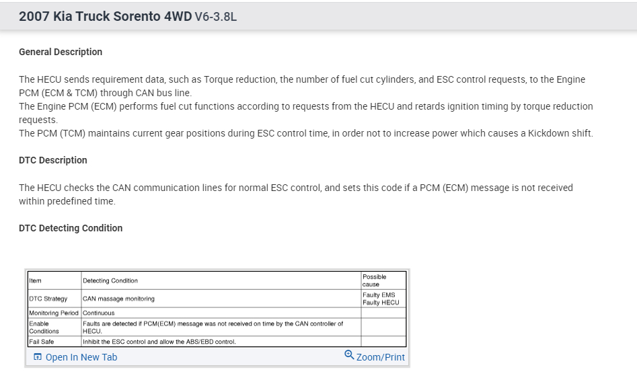Screen dimensions: 637x378
Task: Click the Item column header cell
Action: coord(35,280)
